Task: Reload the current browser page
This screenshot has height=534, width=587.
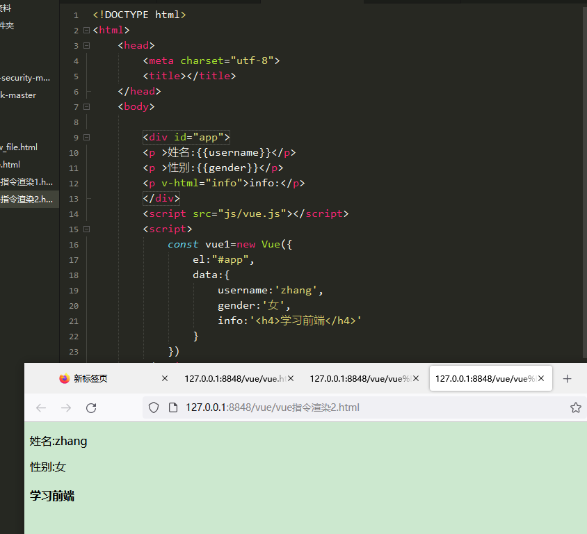Action: [x=91, y=407]
